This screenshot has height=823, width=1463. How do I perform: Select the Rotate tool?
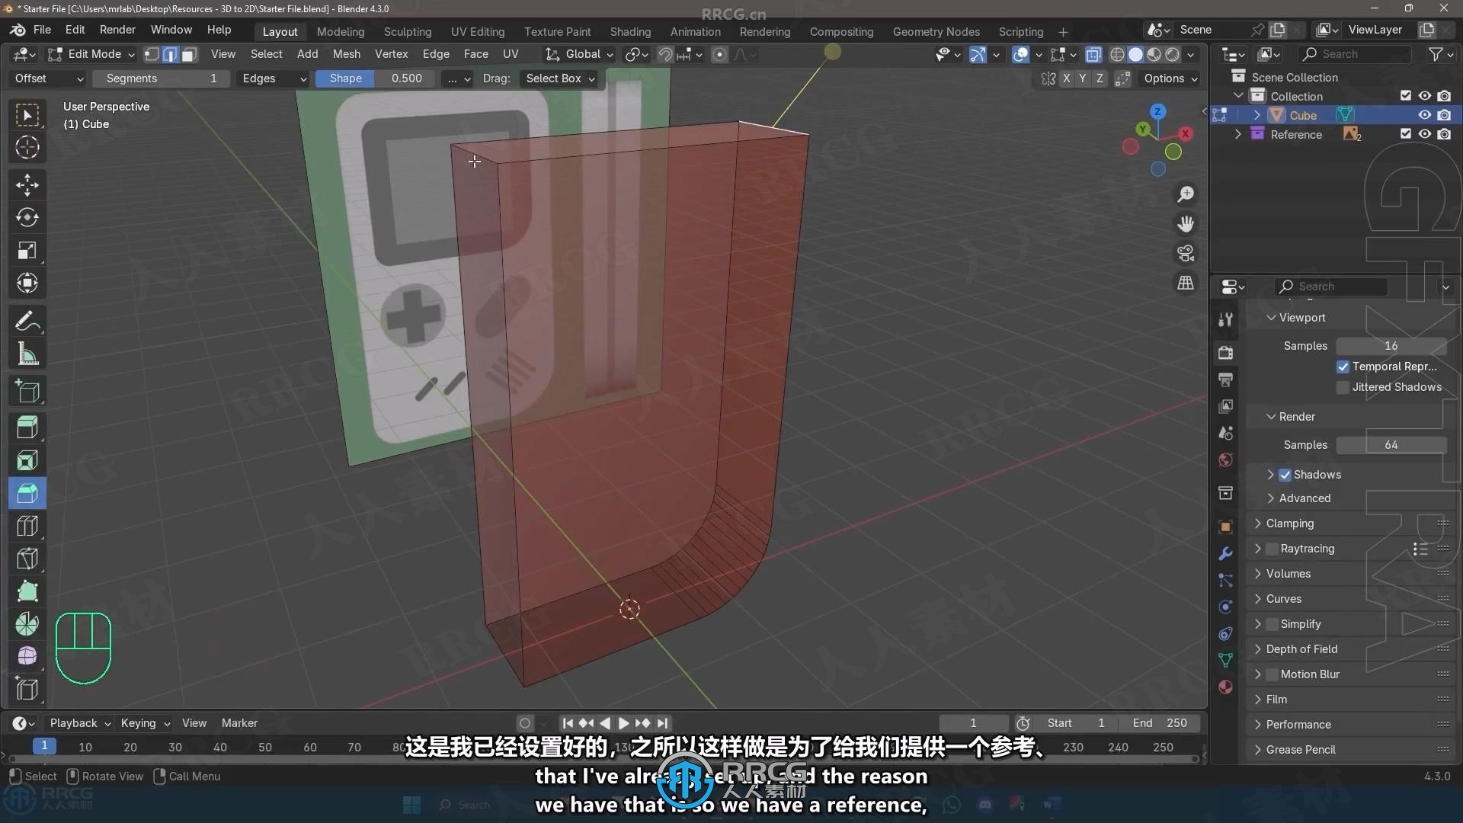[x=27, y=217]
